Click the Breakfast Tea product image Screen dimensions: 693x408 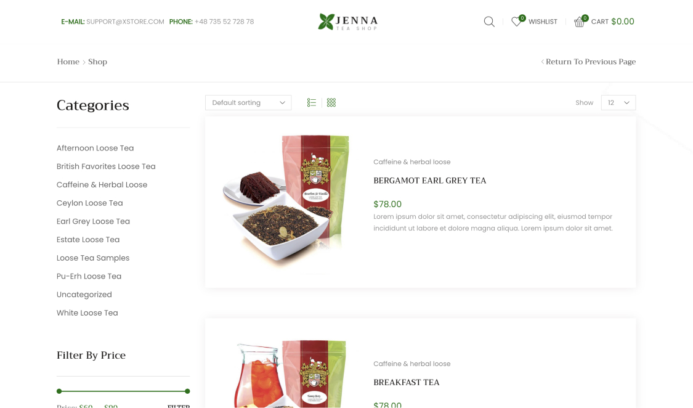tap(290, 373)
